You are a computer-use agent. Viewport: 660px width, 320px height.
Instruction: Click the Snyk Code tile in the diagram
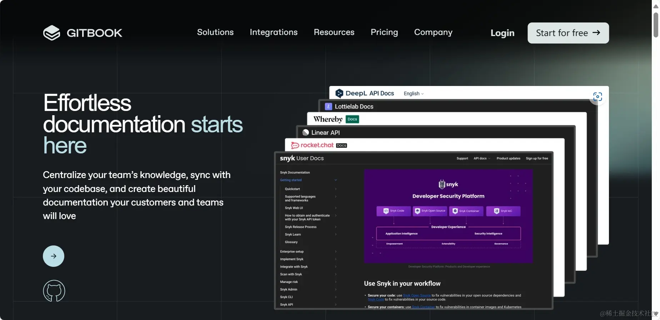[394, 211]
